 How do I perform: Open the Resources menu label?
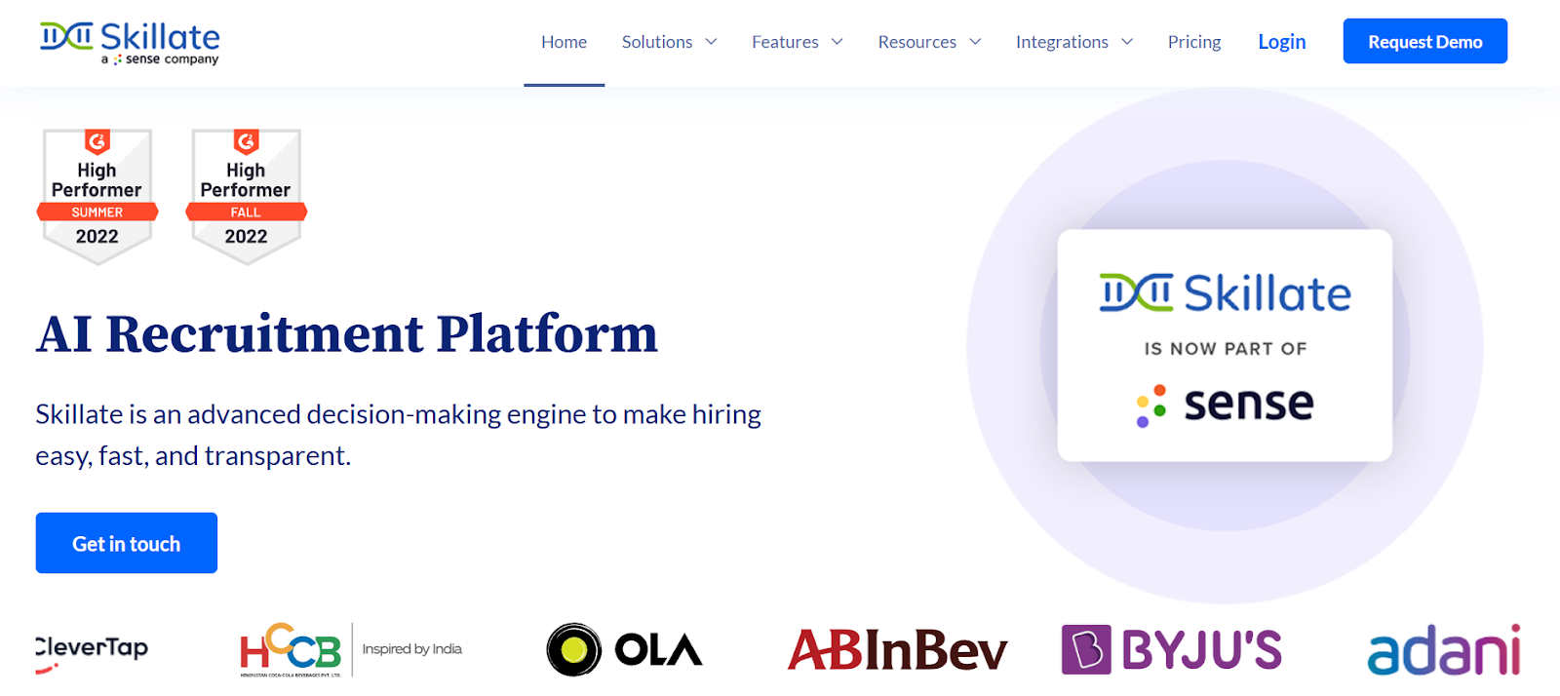coord(916,42)
